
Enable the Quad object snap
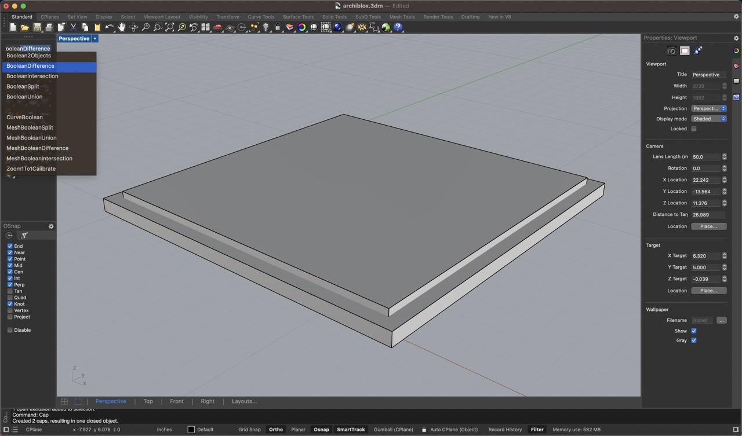(x=10, y=298)
